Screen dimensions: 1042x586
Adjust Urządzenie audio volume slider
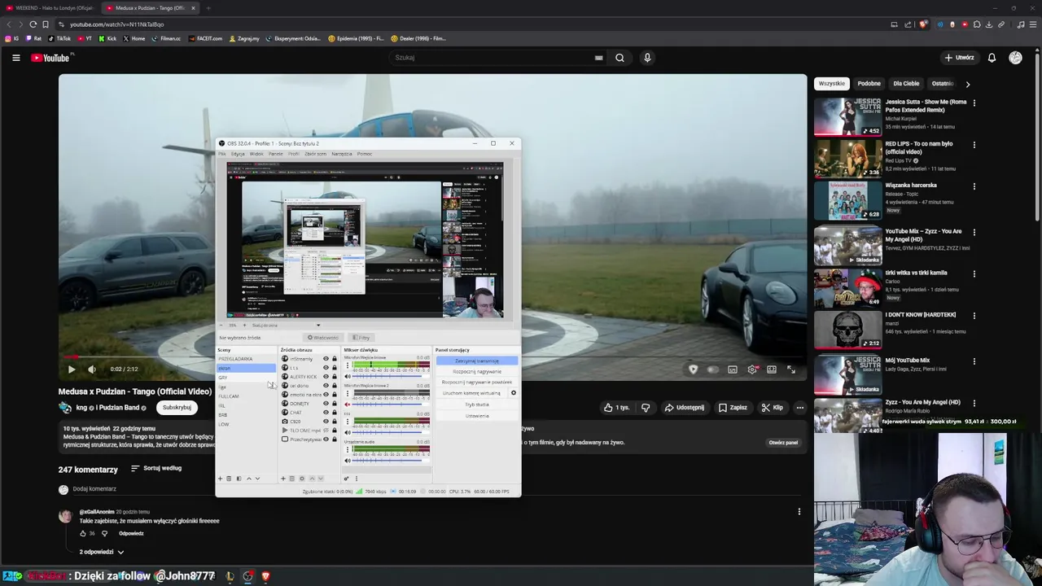tap(389, 461)
